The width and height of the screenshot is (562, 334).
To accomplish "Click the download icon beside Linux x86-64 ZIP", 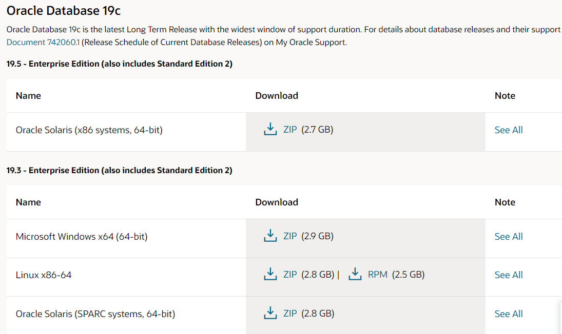I will point(270,274).
